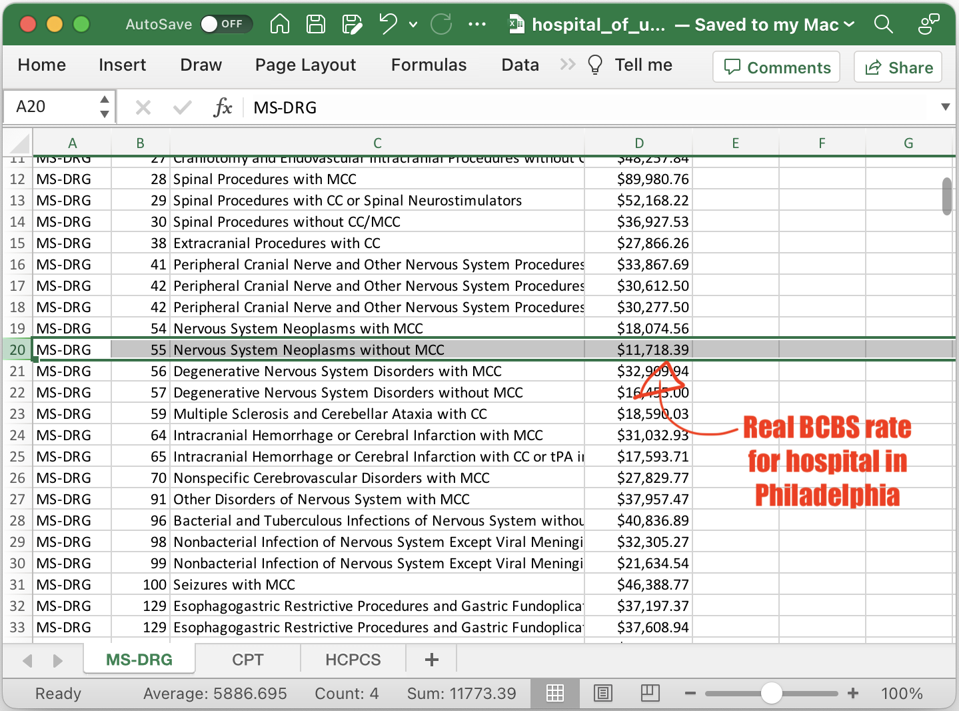Click code cell 91 in column B
The image size is (959, 711).
141,499
